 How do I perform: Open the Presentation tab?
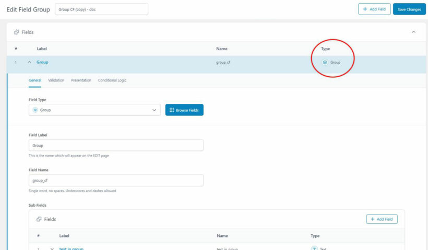tap(81, 80)
